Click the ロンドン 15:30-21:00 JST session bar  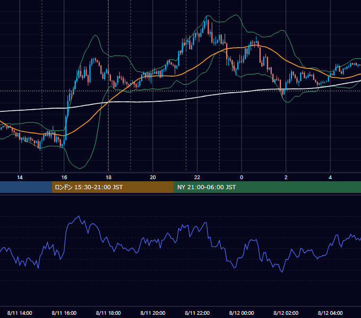tap(113, 187)
